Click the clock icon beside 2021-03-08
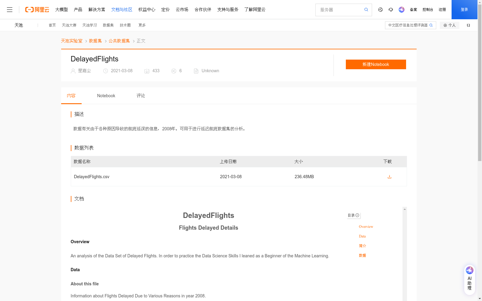The image size is (482, 301). [105, 71]
